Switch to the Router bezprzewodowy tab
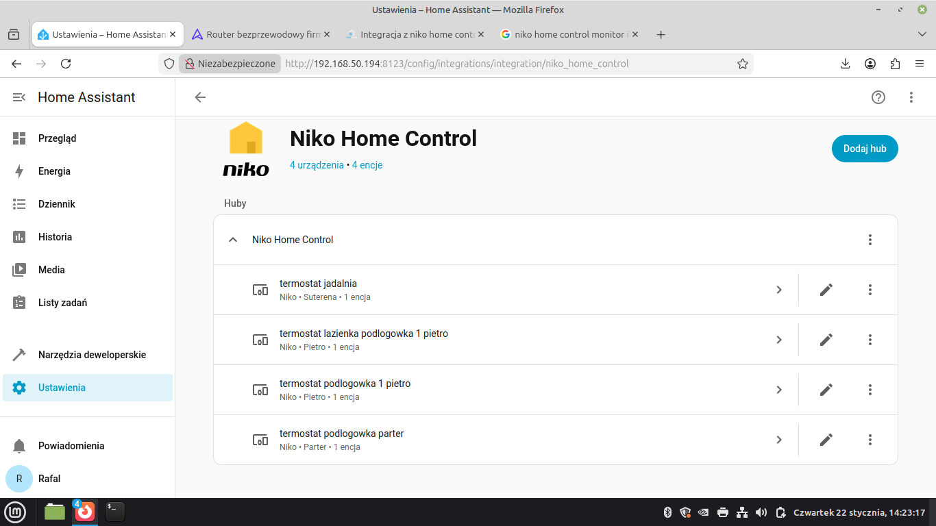The width and height of the screenshot is (936, 526). (260, 34)
